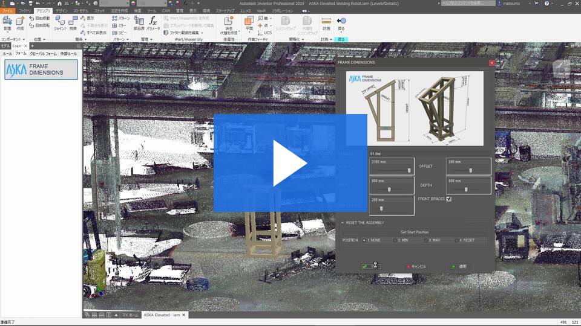This screenshot has height=326, width=581.
Task: Select the 2 MIN position radio button
Action: (x=395, y=240)
